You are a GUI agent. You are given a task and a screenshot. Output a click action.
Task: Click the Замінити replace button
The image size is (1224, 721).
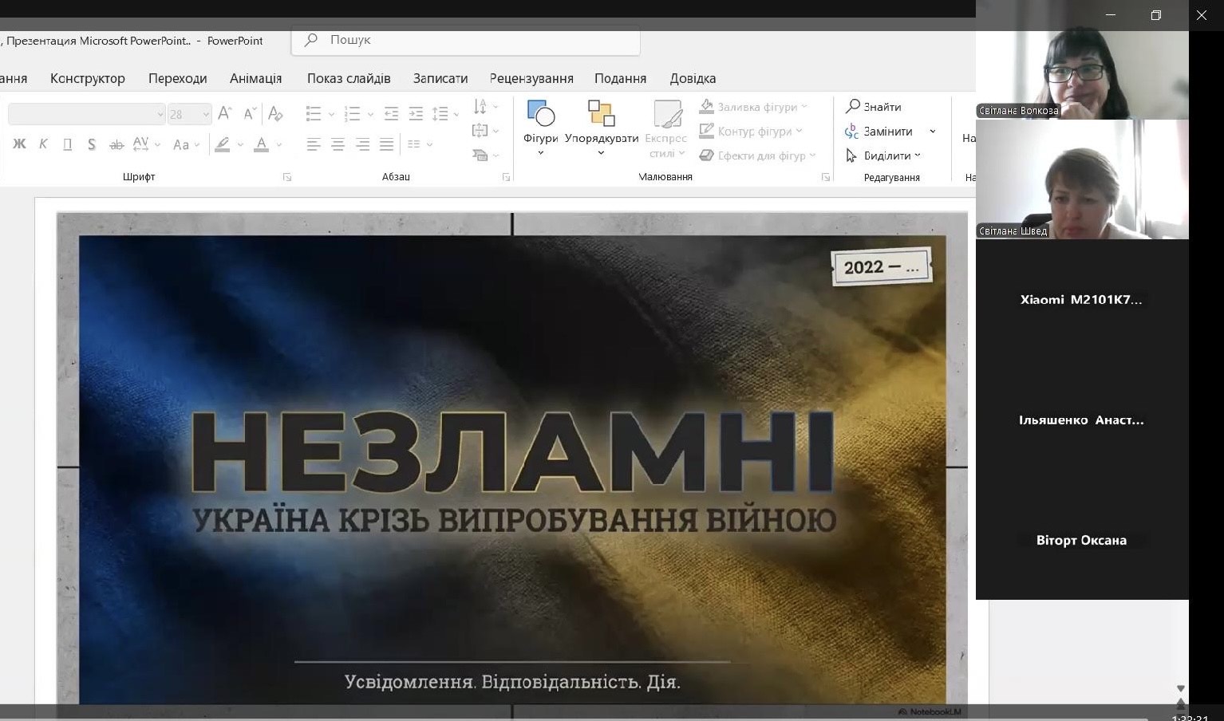point(880,132)
